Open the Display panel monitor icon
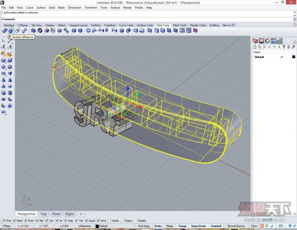Screen dimensions: 297x230 261,41
